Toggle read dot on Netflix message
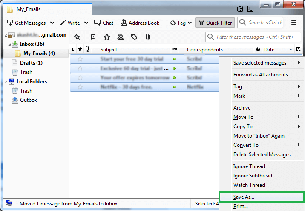This screenshot has width=305, height=211. click(x=174, y=87)
